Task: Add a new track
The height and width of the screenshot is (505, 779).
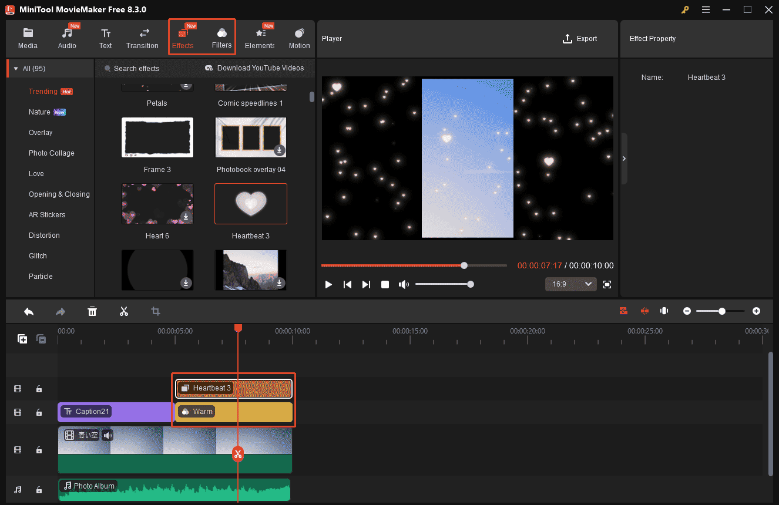Action: pos(22,339)
